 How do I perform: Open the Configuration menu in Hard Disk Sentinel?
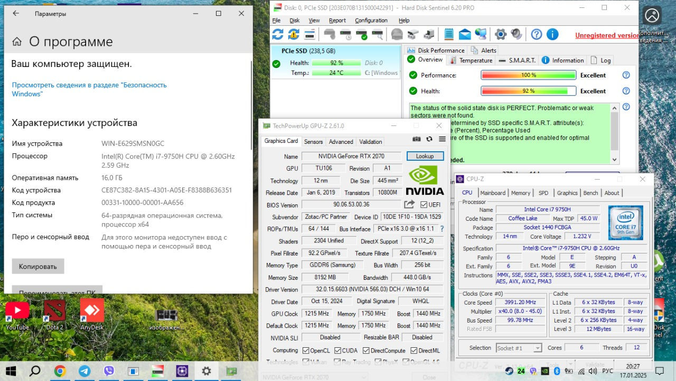[371, 21]
